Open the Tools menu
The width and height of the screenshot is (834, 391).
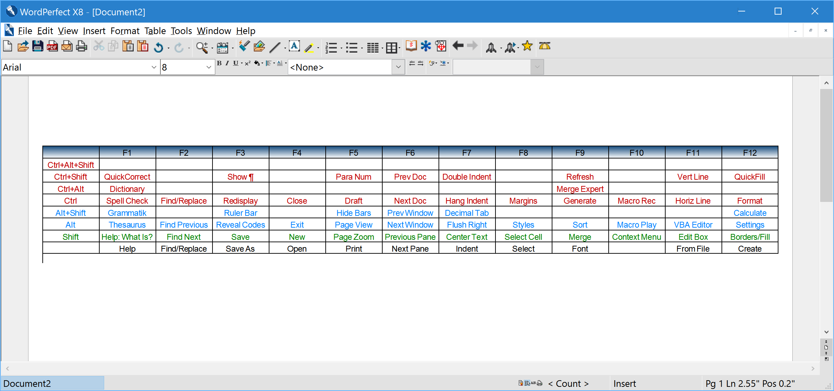coord(181,31)
